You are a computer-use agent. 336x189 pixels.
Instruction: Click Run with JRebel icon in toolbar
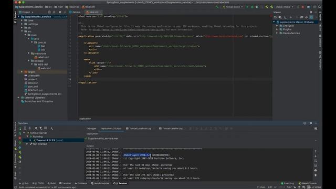pos(267,7)
